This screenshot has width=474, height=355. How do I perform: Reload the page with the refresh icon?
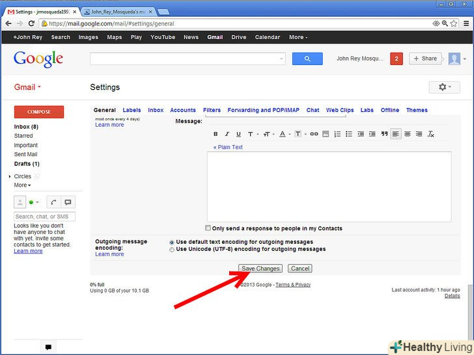click(31, 23)
